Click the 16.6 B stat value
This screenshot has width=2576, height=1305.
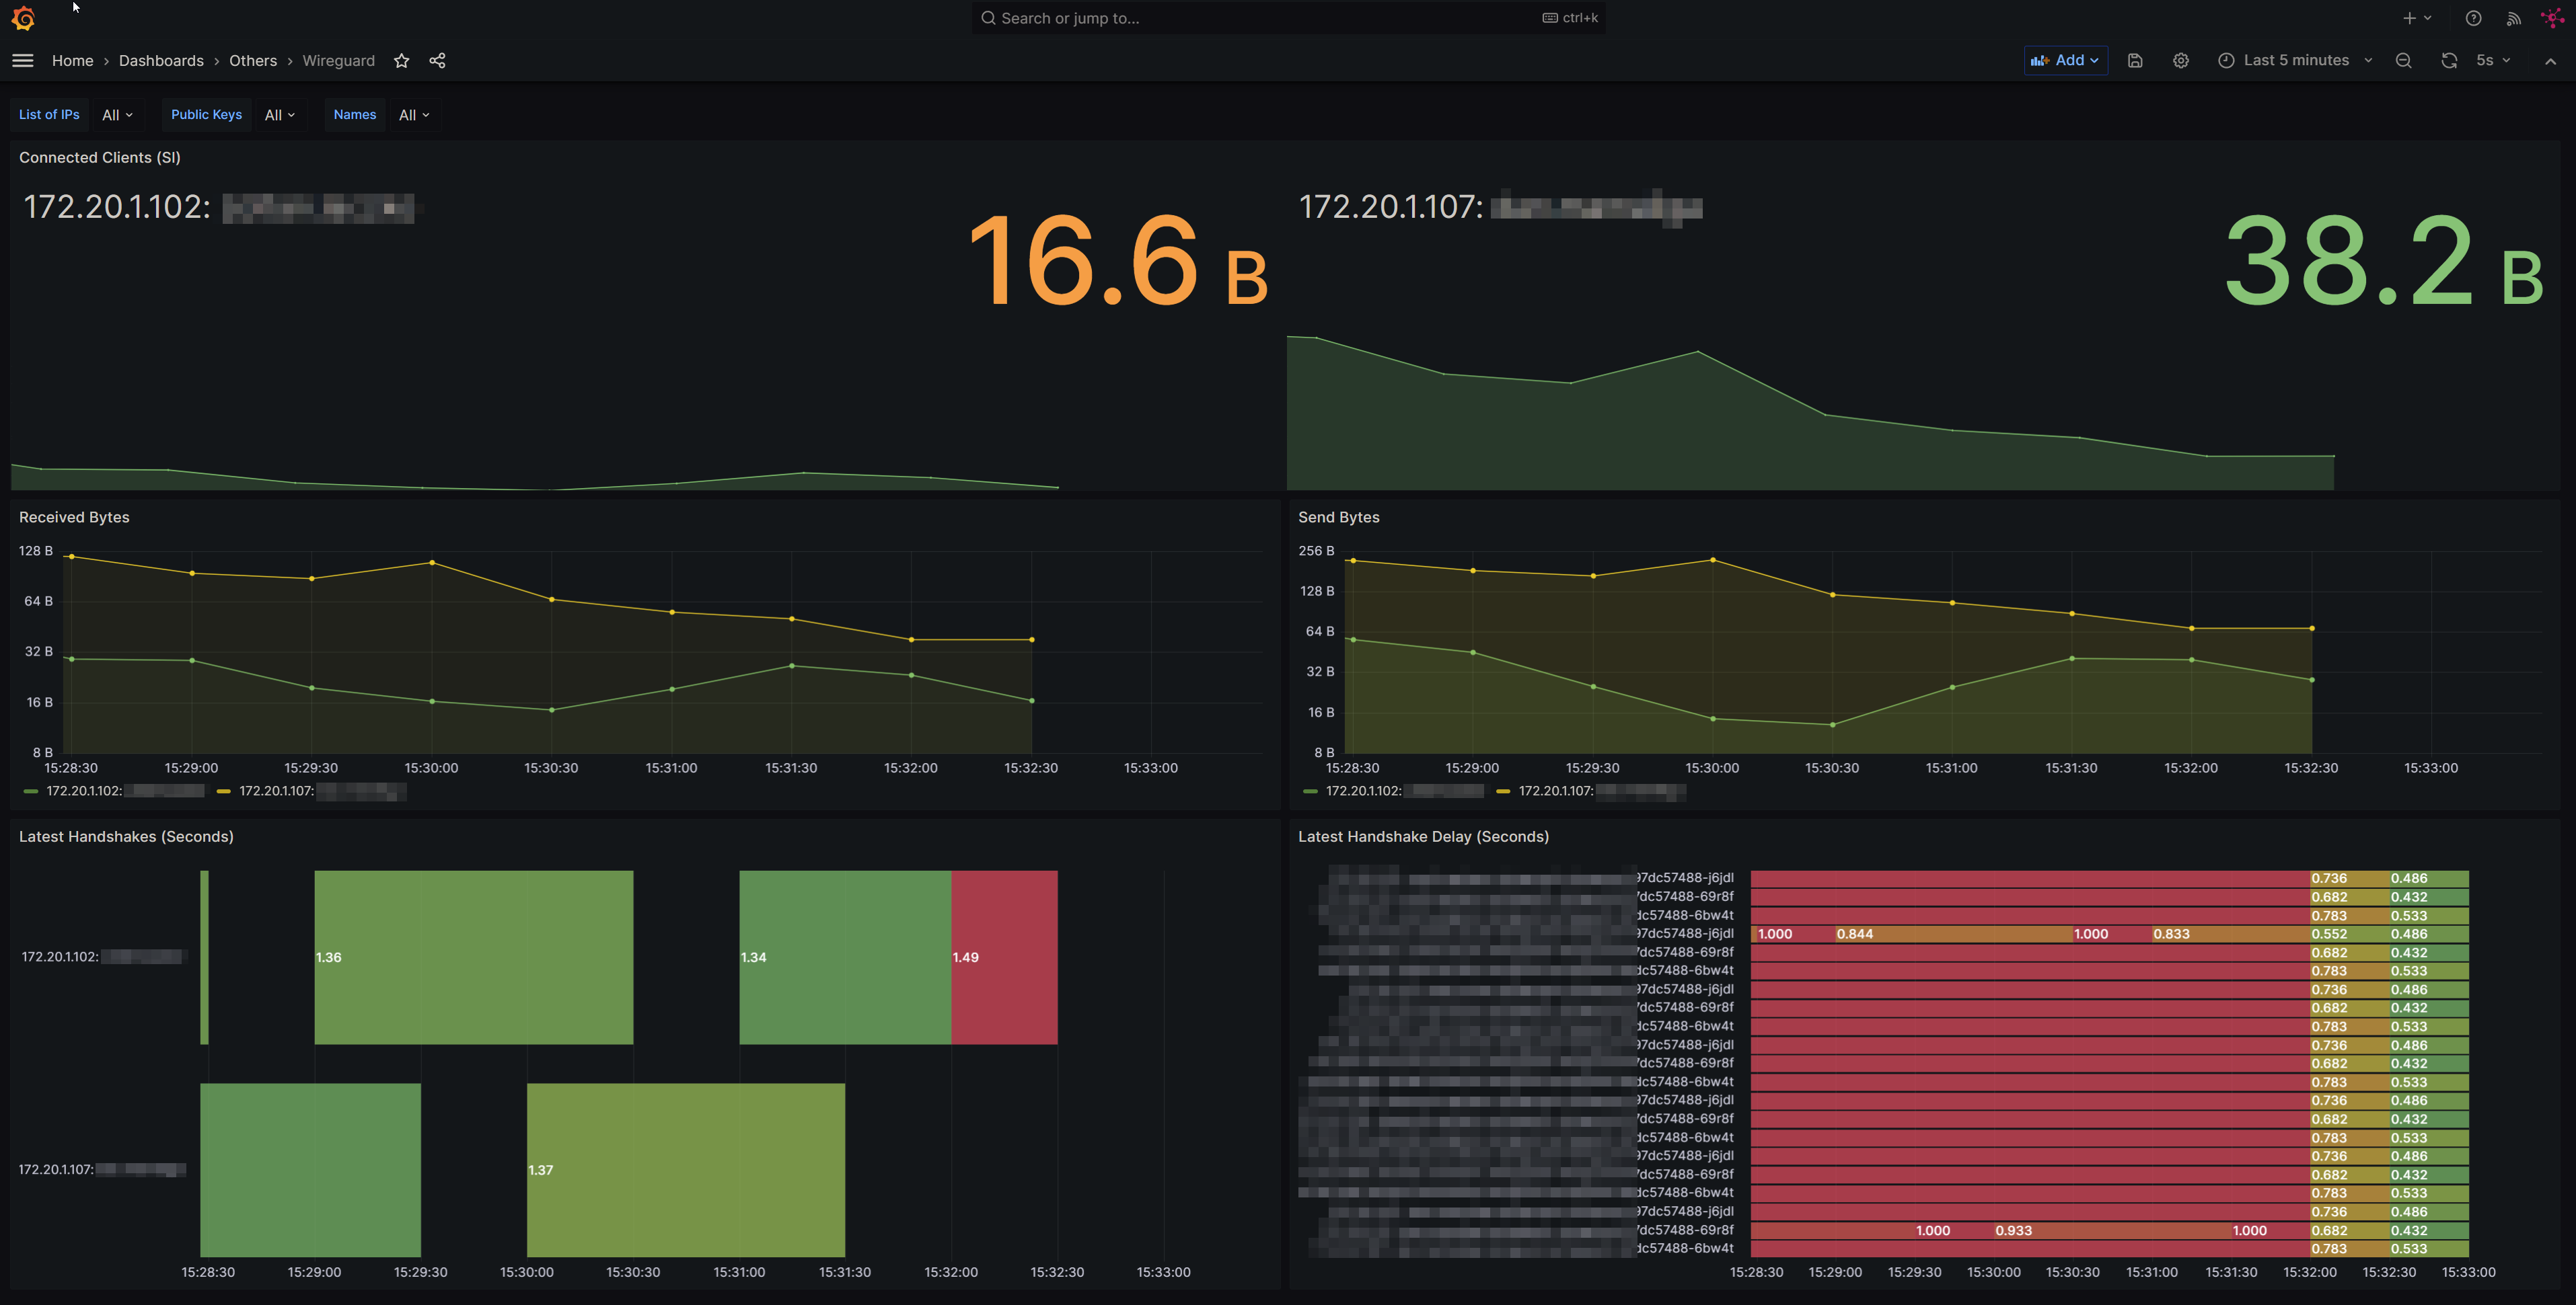1119,262
